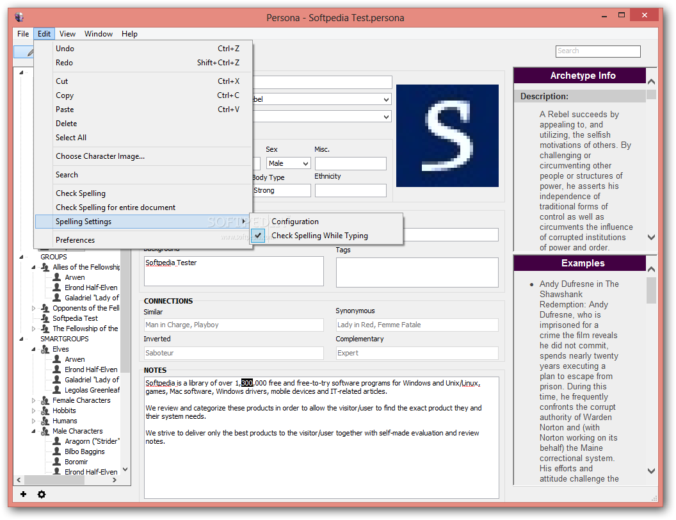Click the group icon beside Humans
Viewport: 676px width, 520px height.
[45, 421]
